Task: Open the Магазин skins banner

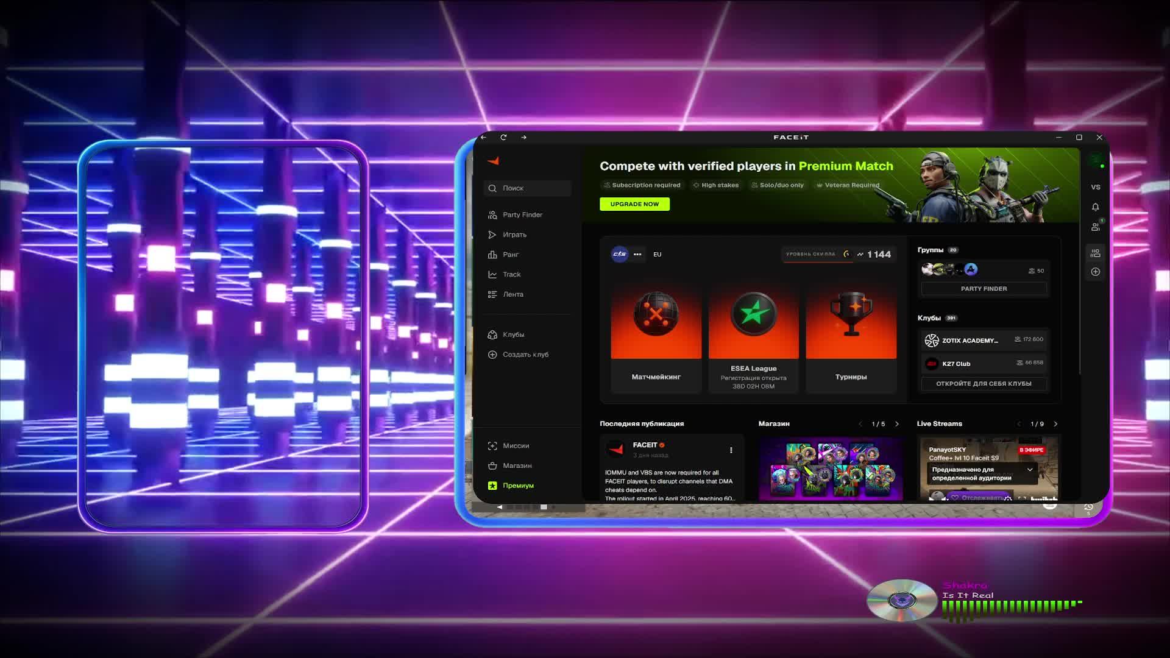Action: click(831, 468)
